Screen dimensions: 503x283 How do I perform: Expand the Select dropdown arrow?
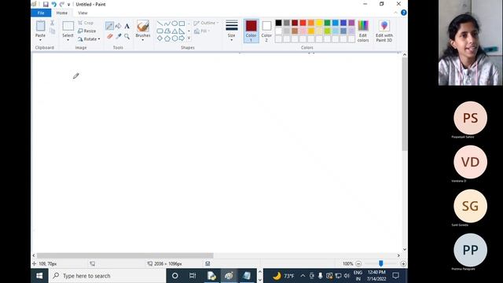pos(68,40)
